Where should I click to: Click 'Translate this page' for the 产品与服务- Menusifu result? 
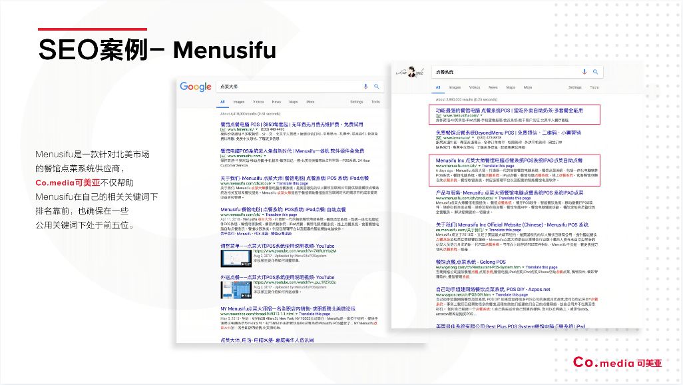515,198
